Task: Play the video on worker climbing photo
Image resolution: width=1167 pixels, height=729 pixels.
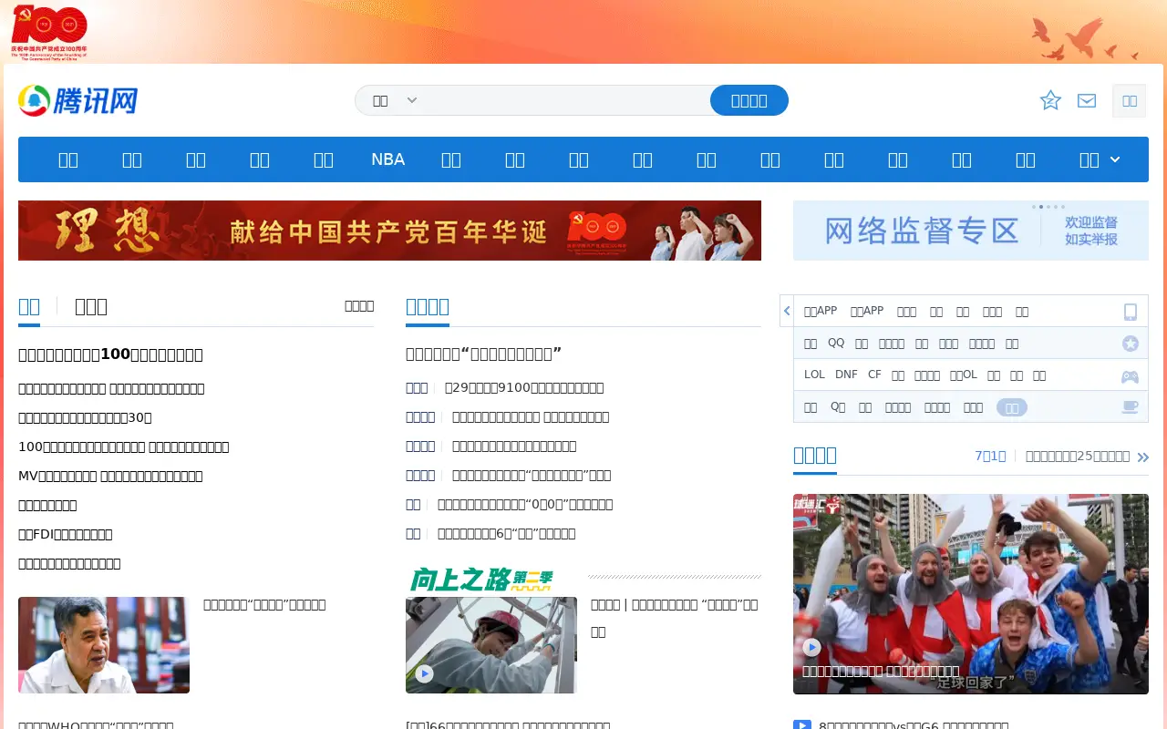Action: [x=424, y=673]
